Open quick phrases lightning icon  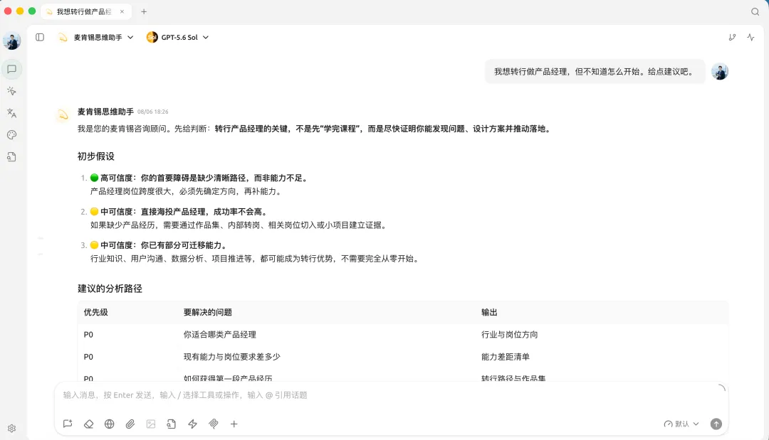[193, 424]
